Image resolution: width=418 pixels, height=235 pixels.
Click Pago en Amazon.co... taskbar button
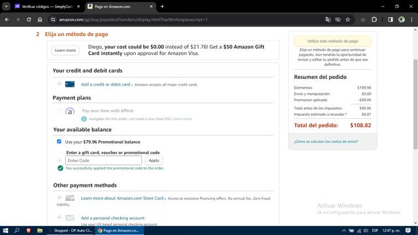point(120,230)
